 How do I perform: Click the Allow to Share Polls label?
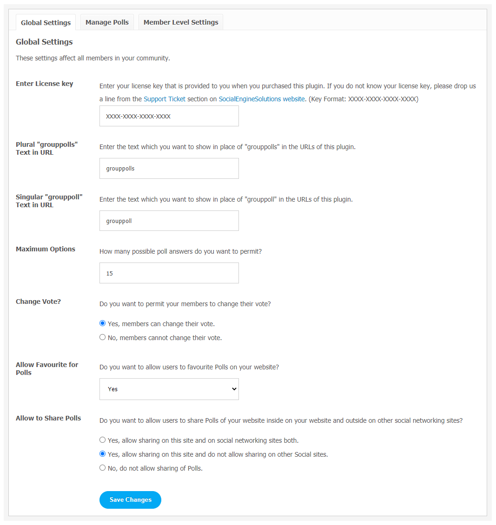coord(48,418)
